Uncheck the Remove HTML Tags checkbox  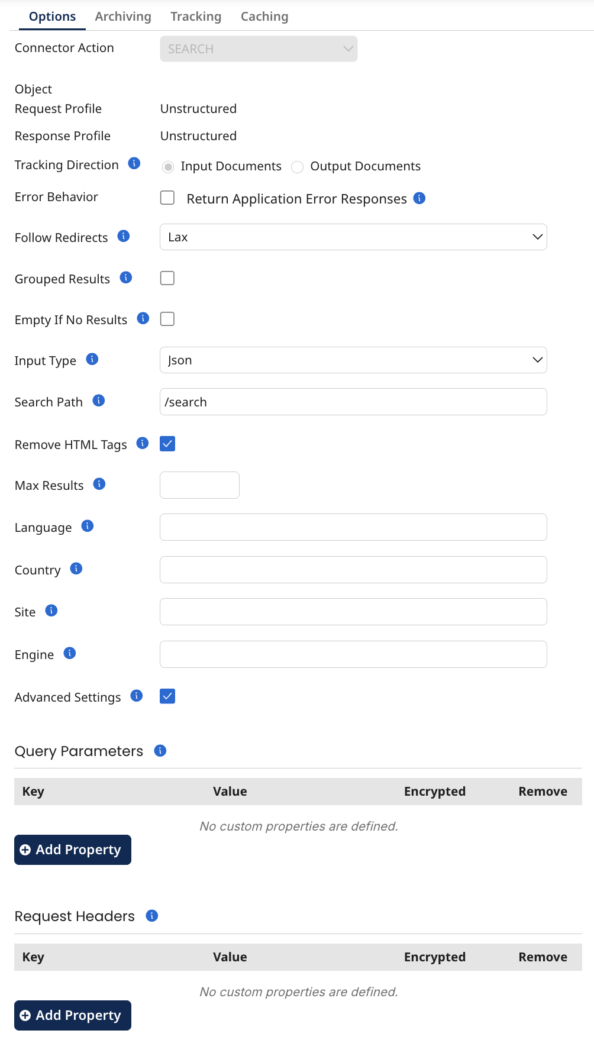click(167, 444)
